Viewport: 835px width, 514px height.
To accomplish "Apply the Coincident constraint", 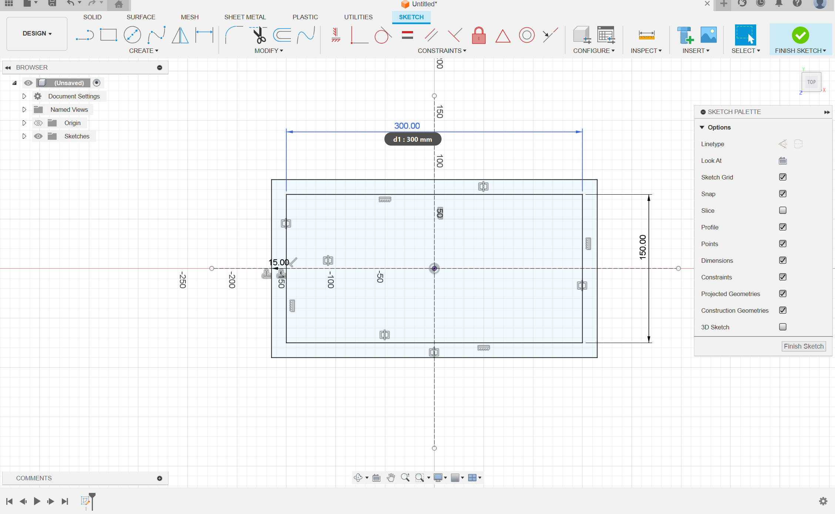I will point(359,35).
